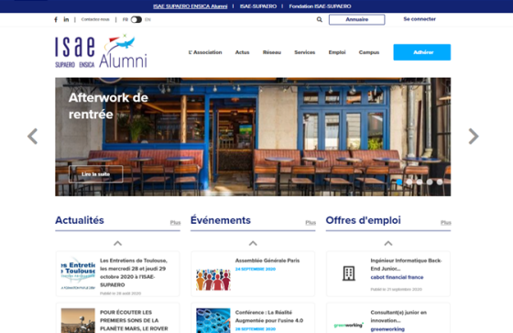Open the Réseau menu item
The image size is (513, 333).
(272, 52)
